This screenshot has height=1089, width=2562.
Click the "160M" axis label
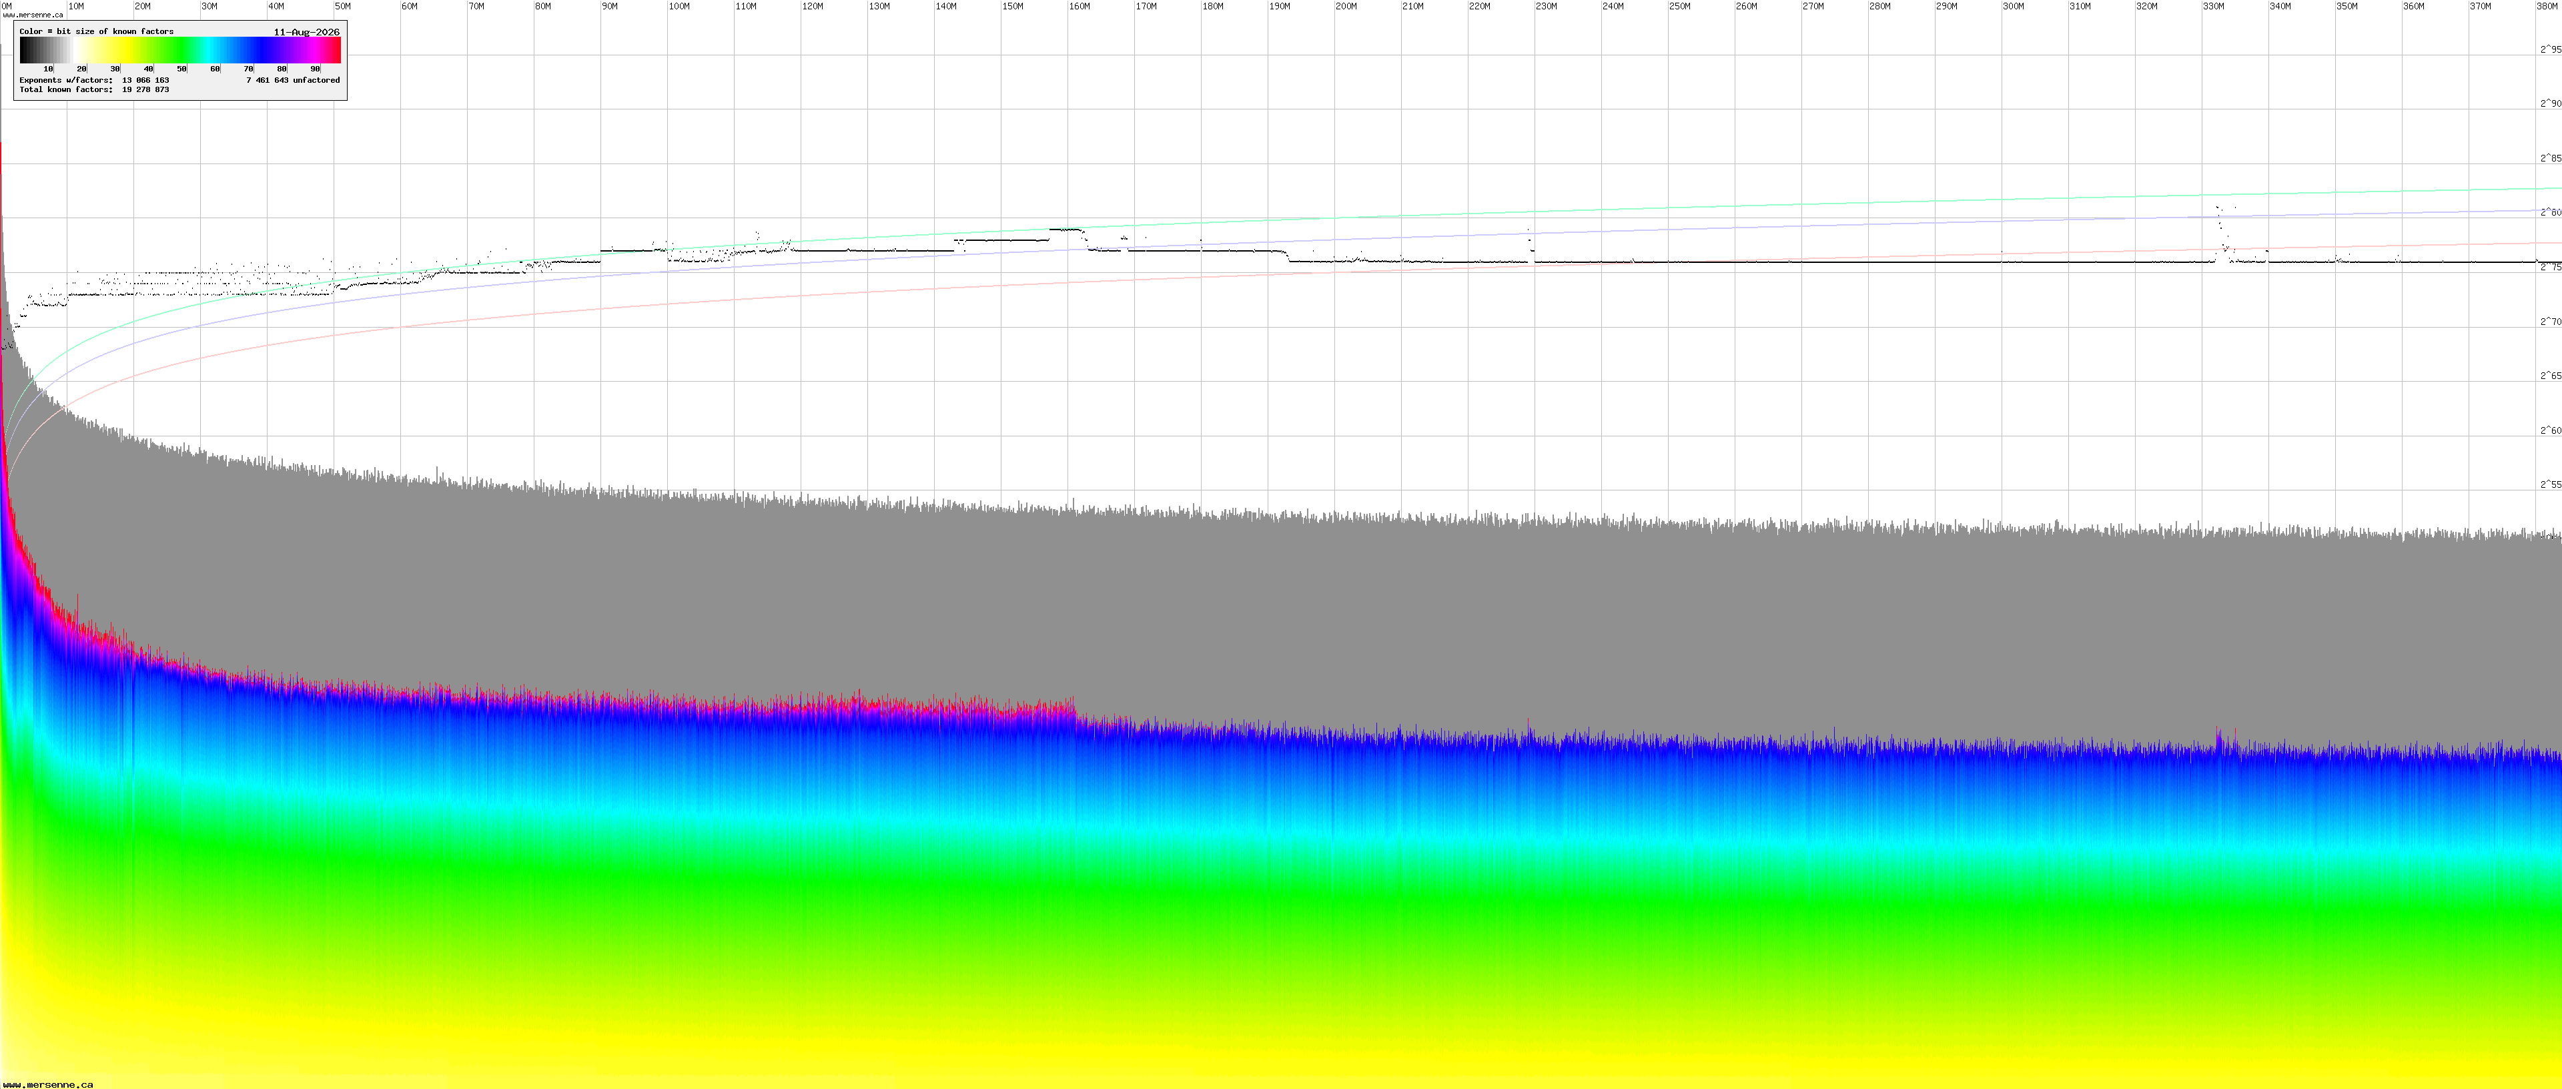[x=1079, y=6]
